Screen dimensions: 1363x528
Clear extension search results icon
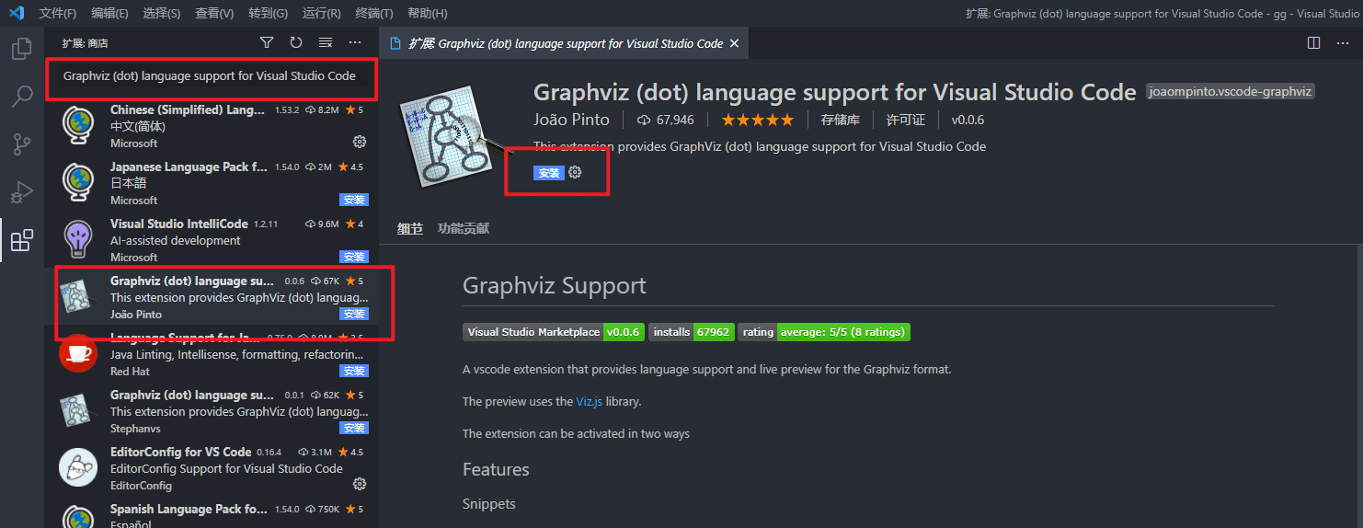coord(326,42)
